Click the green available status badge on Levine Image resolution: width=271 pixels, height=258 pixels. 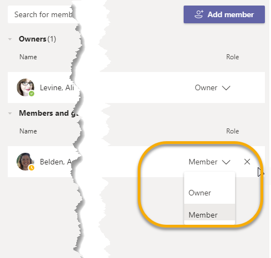click(32, 94)
